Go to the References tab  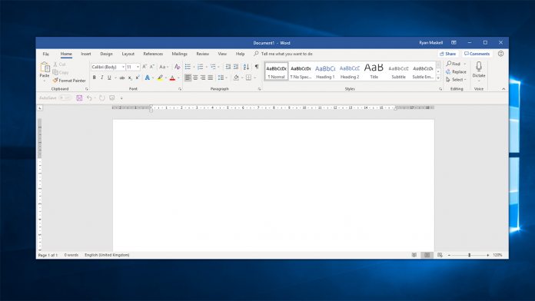(x=153, y=54)
